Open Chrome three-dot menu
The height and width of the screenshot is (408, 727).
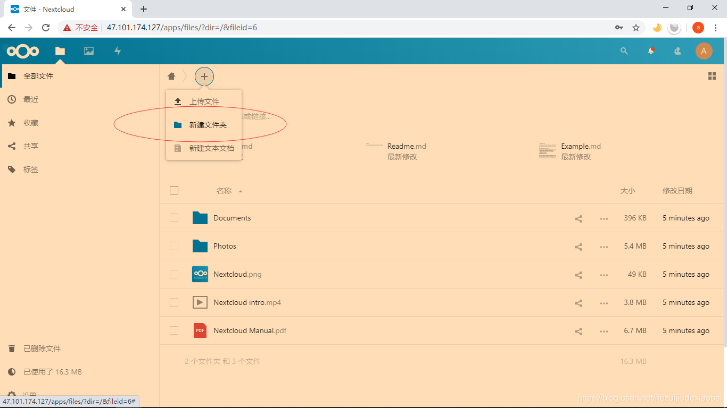click(716, 28)
